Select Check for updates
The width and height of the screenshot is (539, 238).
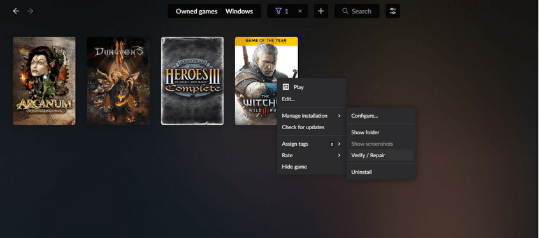[312, 127]
